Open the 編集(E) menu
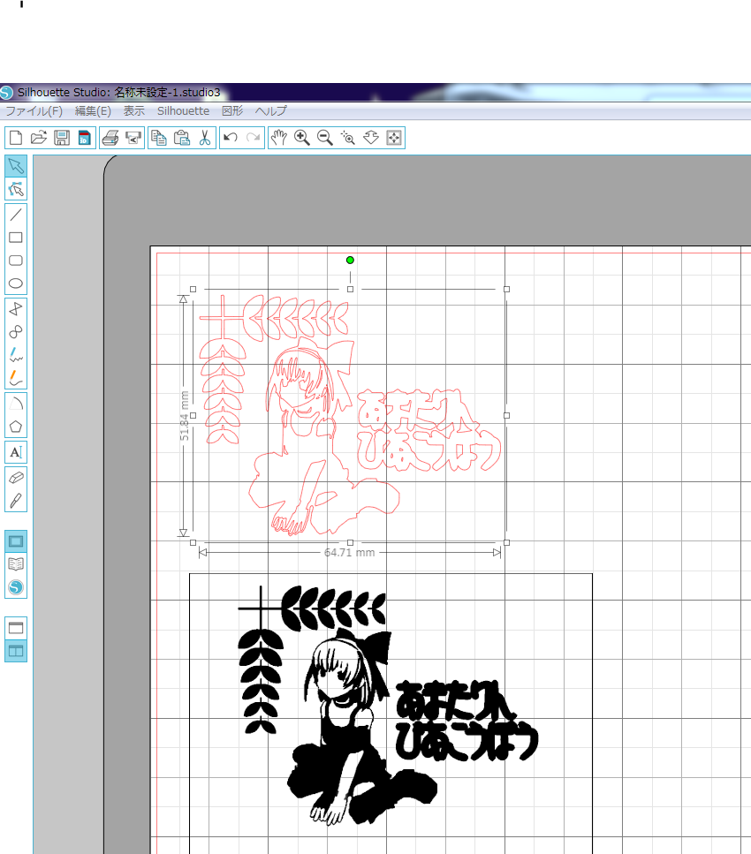The image size is (751, 854). (93, 111)
